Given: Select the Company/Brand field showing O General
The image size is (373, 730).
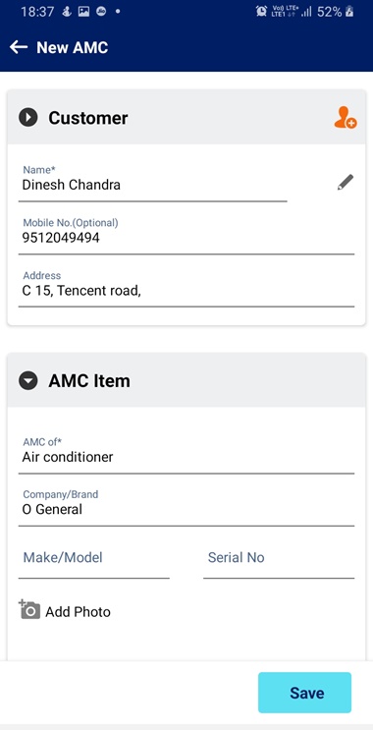Looking at the screenshot, I should click(x=186, y=507).
